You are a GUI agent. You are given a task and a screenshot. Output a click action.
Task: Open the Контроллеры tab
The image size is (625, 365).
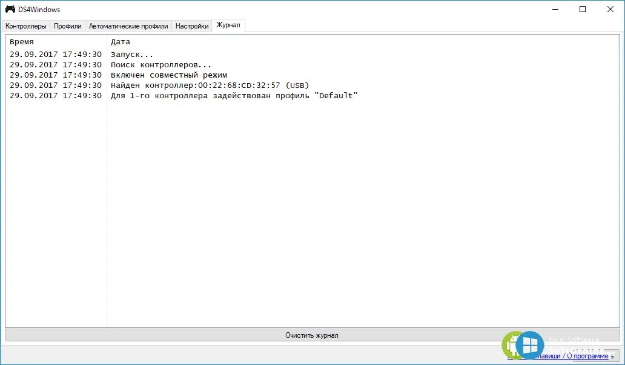coord(26,26)
